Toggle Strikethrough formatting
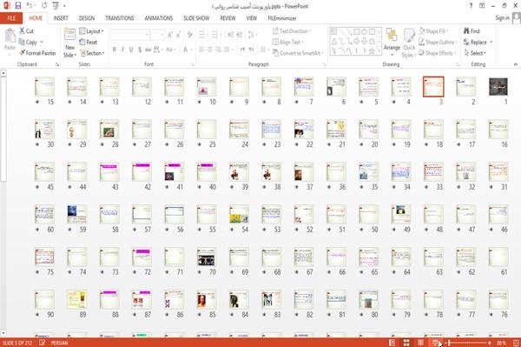This screenshot has width=521, height=347. pos(148,50)
